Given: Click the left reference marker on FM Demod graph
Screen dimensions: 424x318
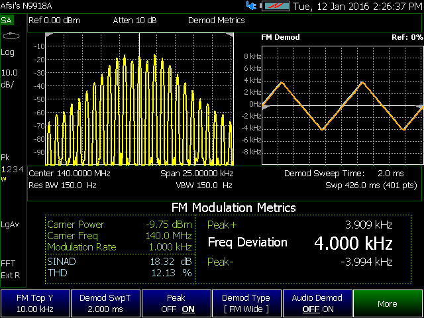Looking at the screenshot, I should (x=266, y=107).
